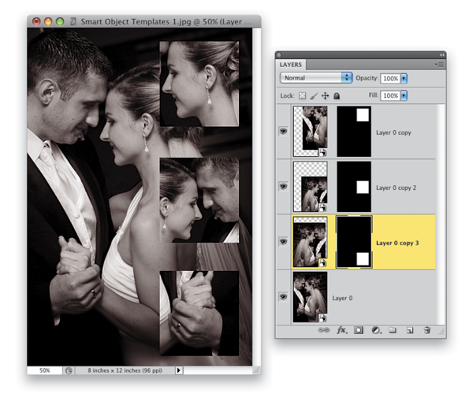The image size is (473, 394).
Task: Toggle visibility of Layer 0 copy 3
Action: pos(283,242)
